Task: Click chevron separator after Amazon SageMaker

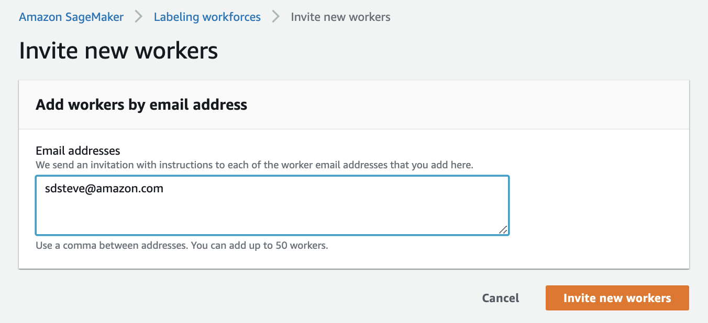Action: [139, 17]
